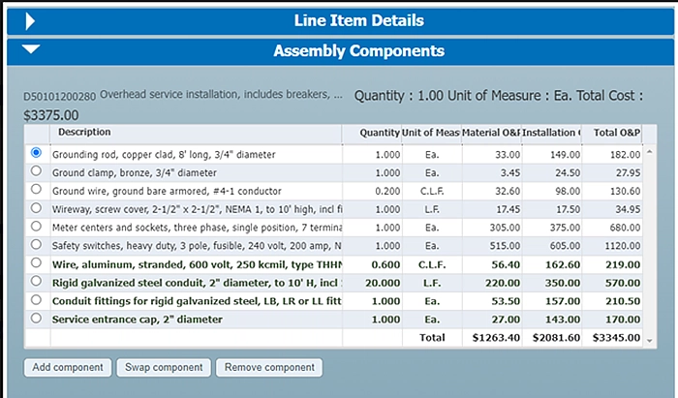Click the Add component button
This screenshot has width=678, height=398.
click(x=68, y=367)
